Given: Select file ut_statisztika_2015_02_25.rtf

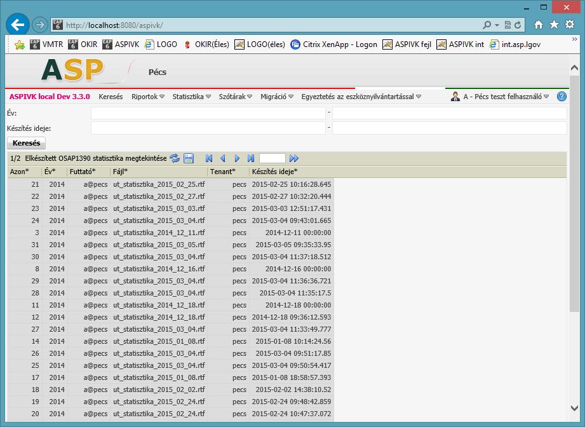Looking at the screenshot, I should tap(159, 184).
